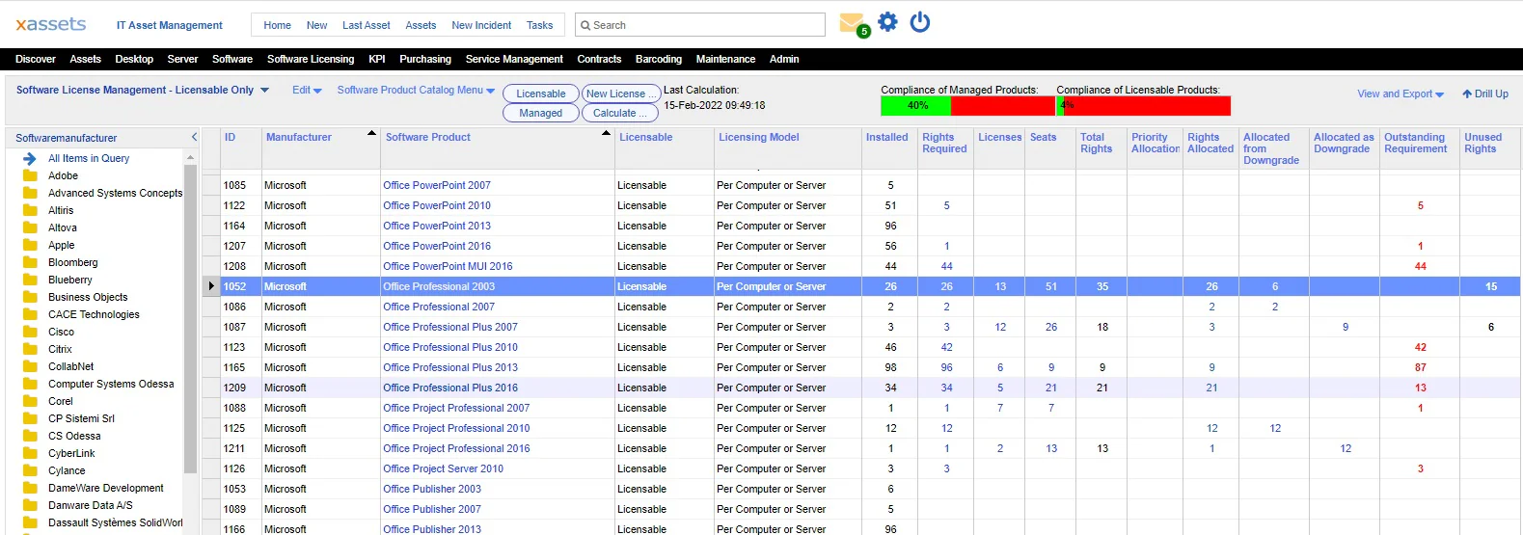Open the mail notifications envelope icon
1523x535 pixels.
(x=852, y=23)
